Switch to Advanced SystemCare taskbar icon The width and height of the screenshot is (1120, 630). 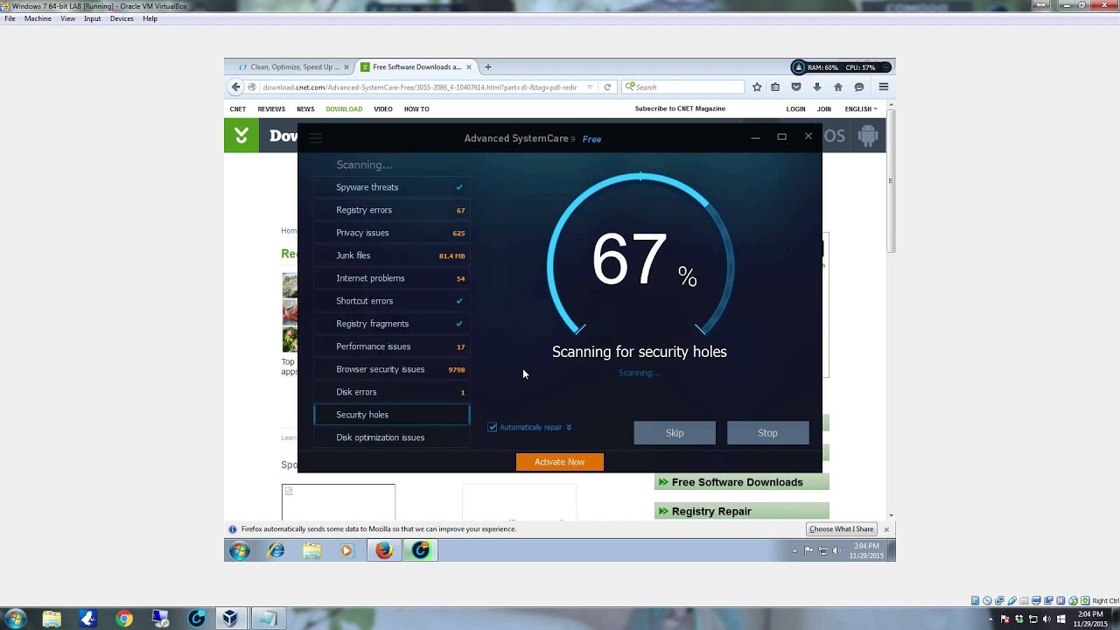(421, 550)
